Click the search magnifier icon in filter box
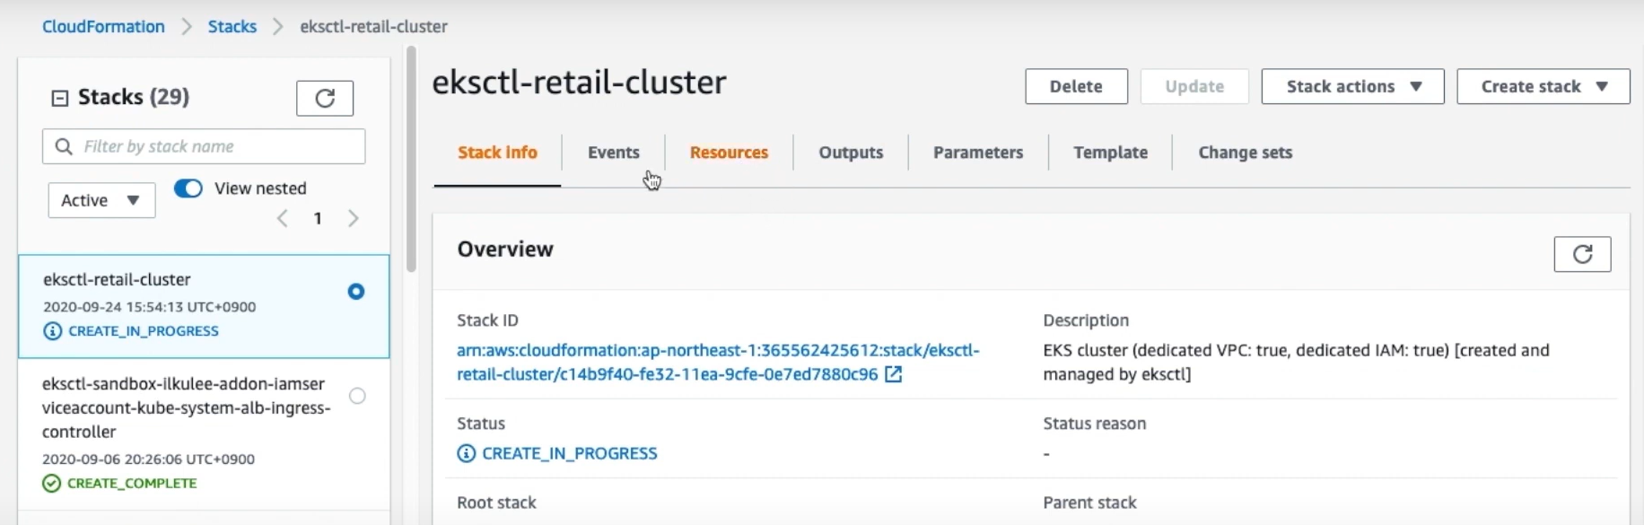 (x=64, y=146)
